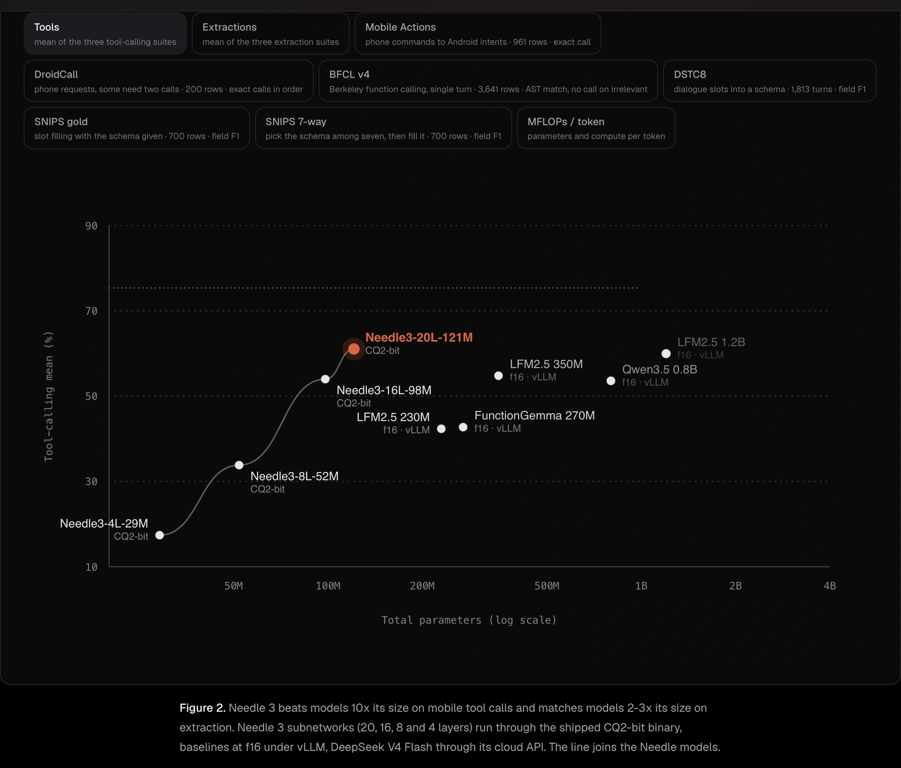Click the 'Needle3-8L-52M' label text
The height and width of the screenshot is (768, 901).
click(x=294, y=476)
